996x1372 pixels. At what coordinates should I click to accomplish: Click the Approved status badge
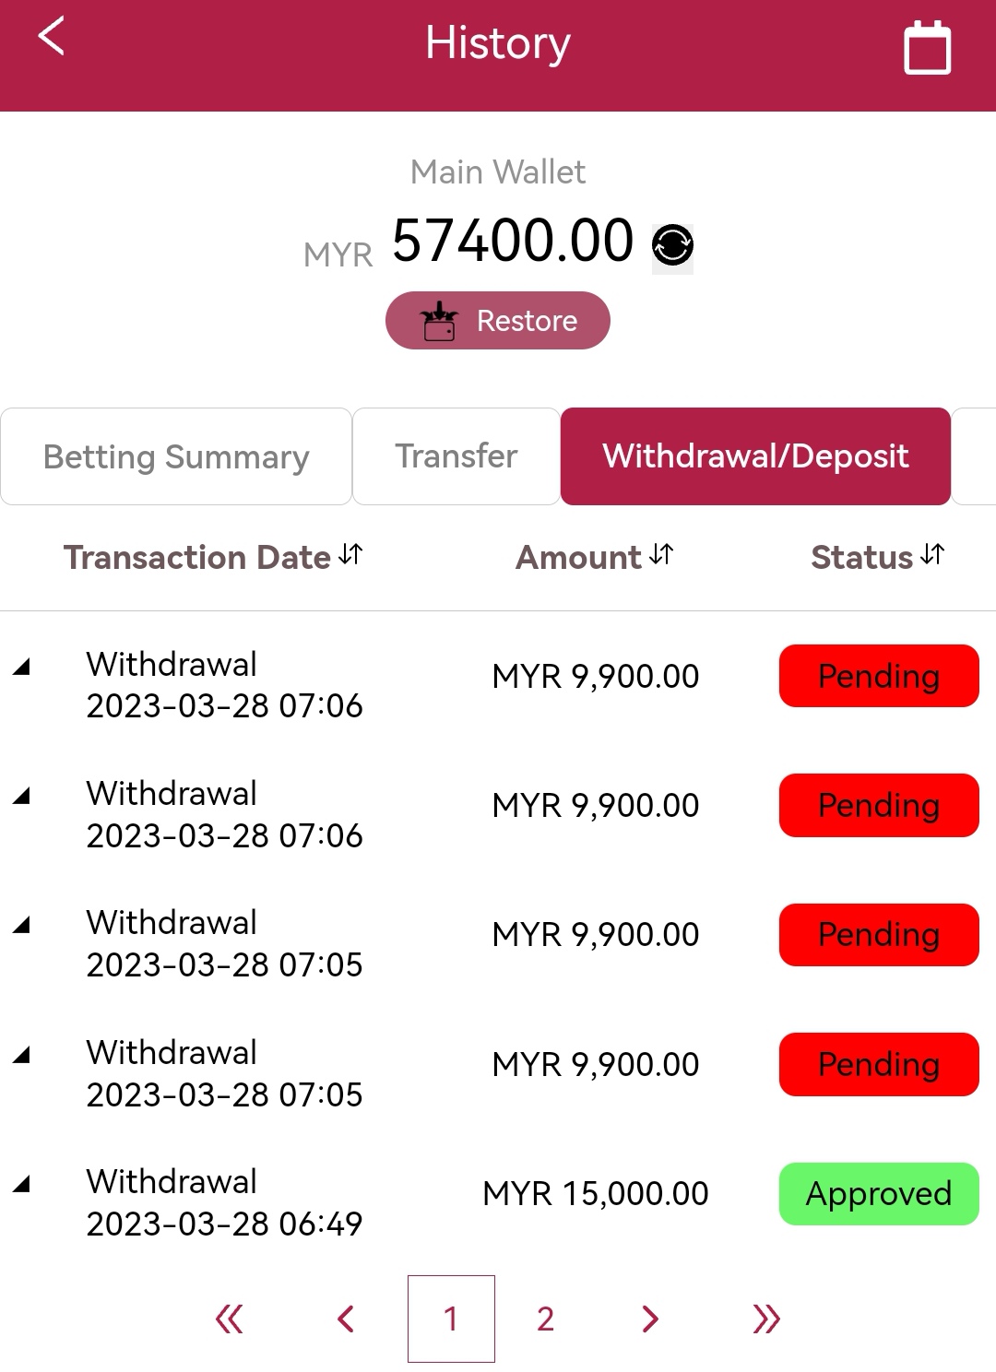coord(878,1194)
